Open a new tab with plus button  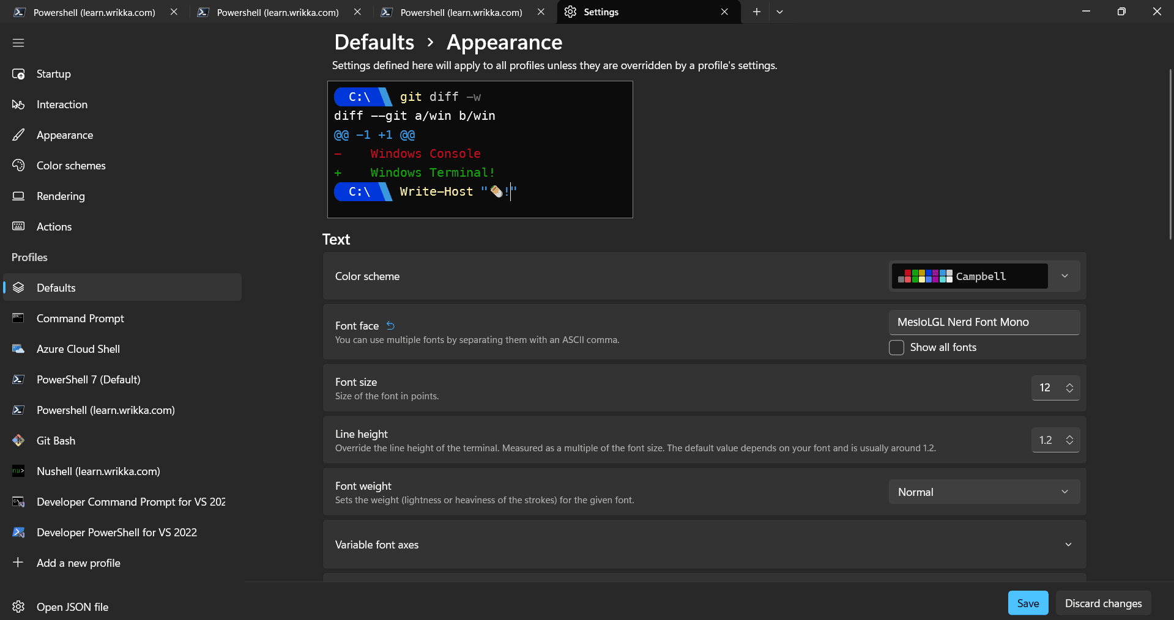click(757, 12)
